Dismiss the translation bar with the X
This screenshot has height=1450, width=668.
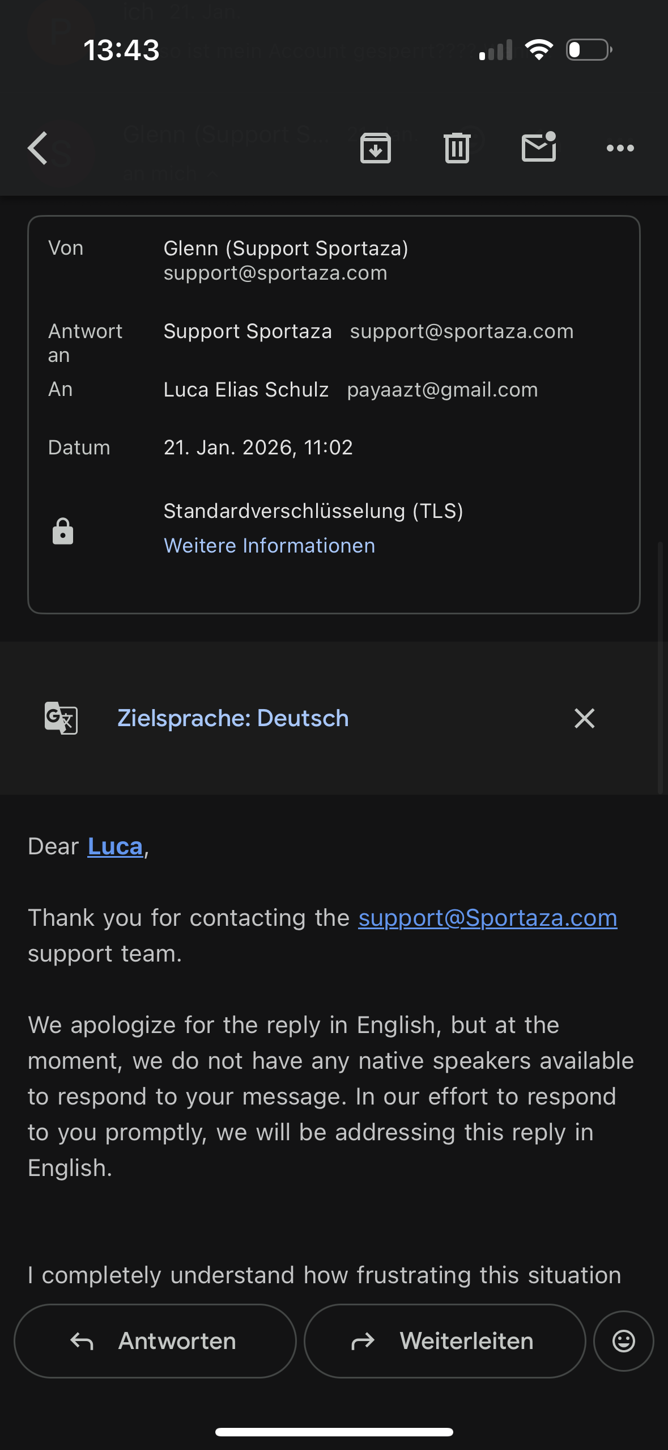click(x=584, y=718)
